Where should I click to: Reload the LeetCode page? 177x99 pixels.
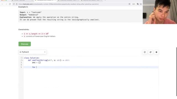click(x=10, y=4)
